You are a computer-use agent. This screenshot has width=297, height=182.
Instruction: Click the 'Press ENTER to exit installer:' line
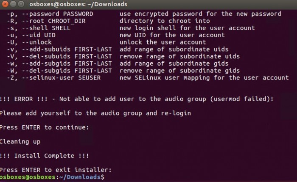[56, 170]
